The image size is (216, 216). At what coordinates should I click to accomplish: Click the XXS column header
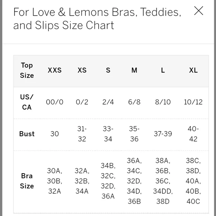[54, 70]
